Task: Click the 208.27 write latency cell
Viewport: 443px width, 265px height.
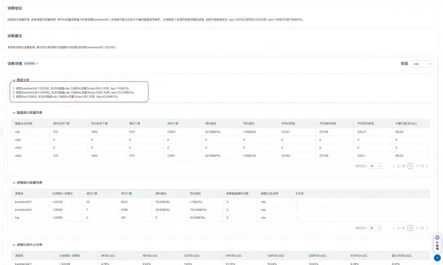Action: click(362, 131)
